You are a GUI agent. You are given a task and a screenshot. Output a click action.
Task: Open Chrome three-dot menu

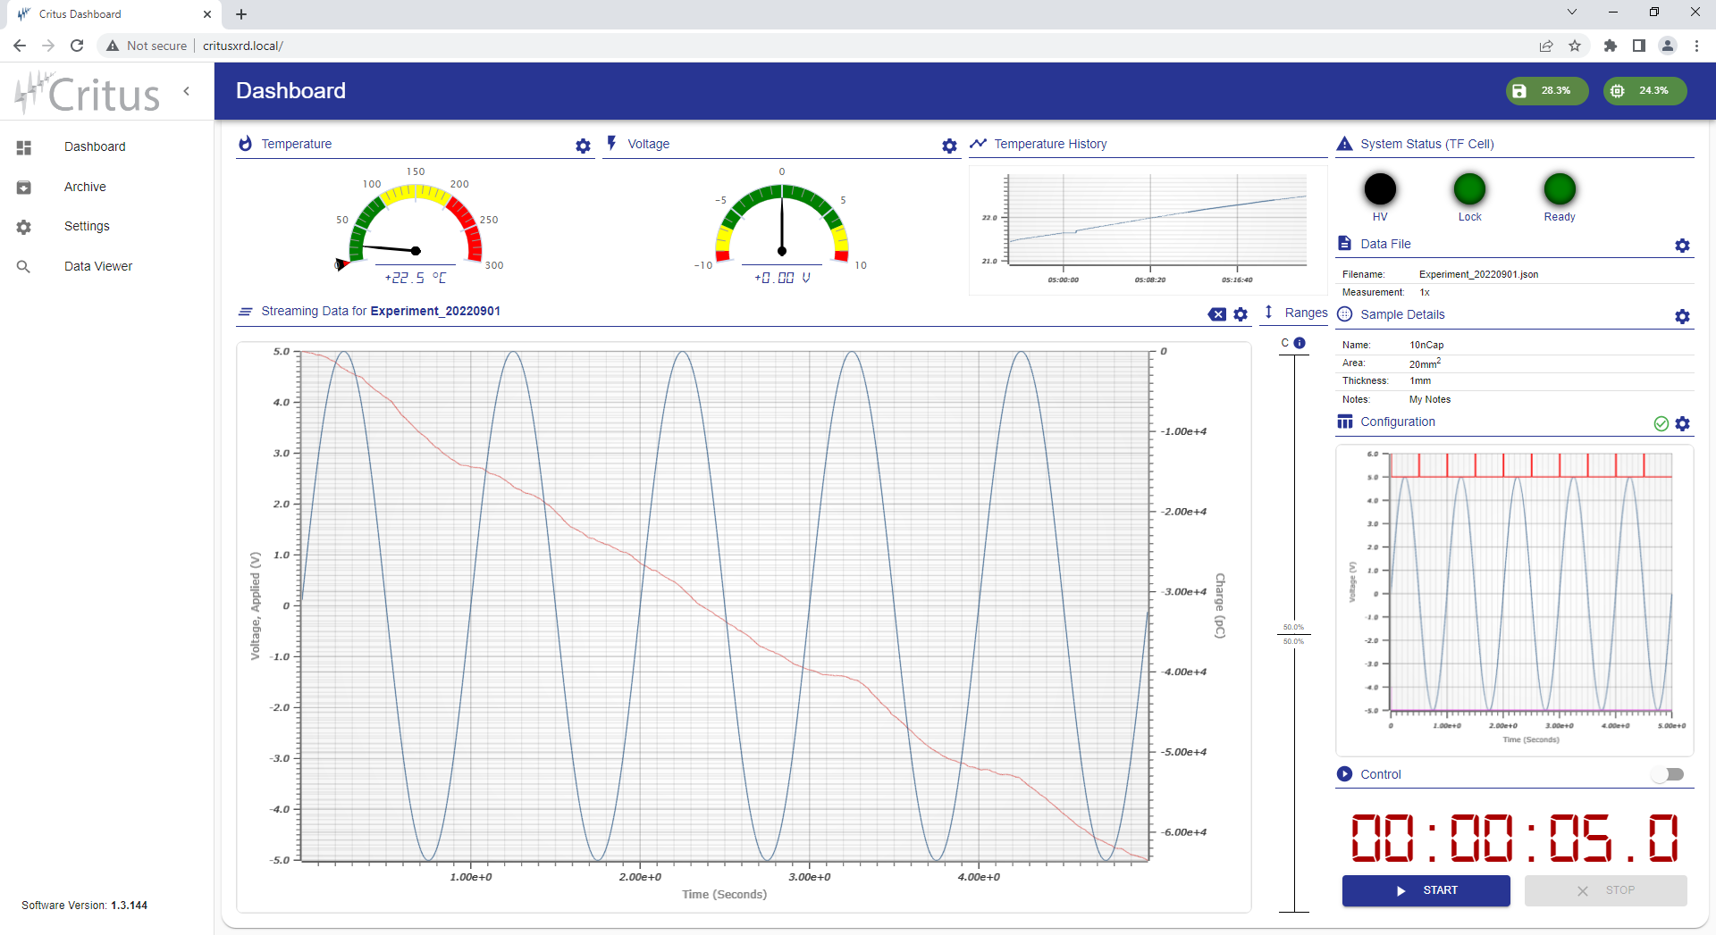click(1696, 46)
